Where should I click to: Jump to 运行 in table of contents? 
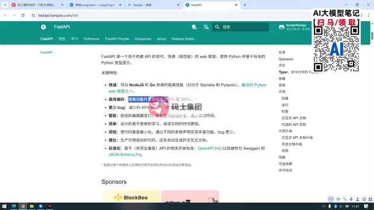tap(285, 105)
